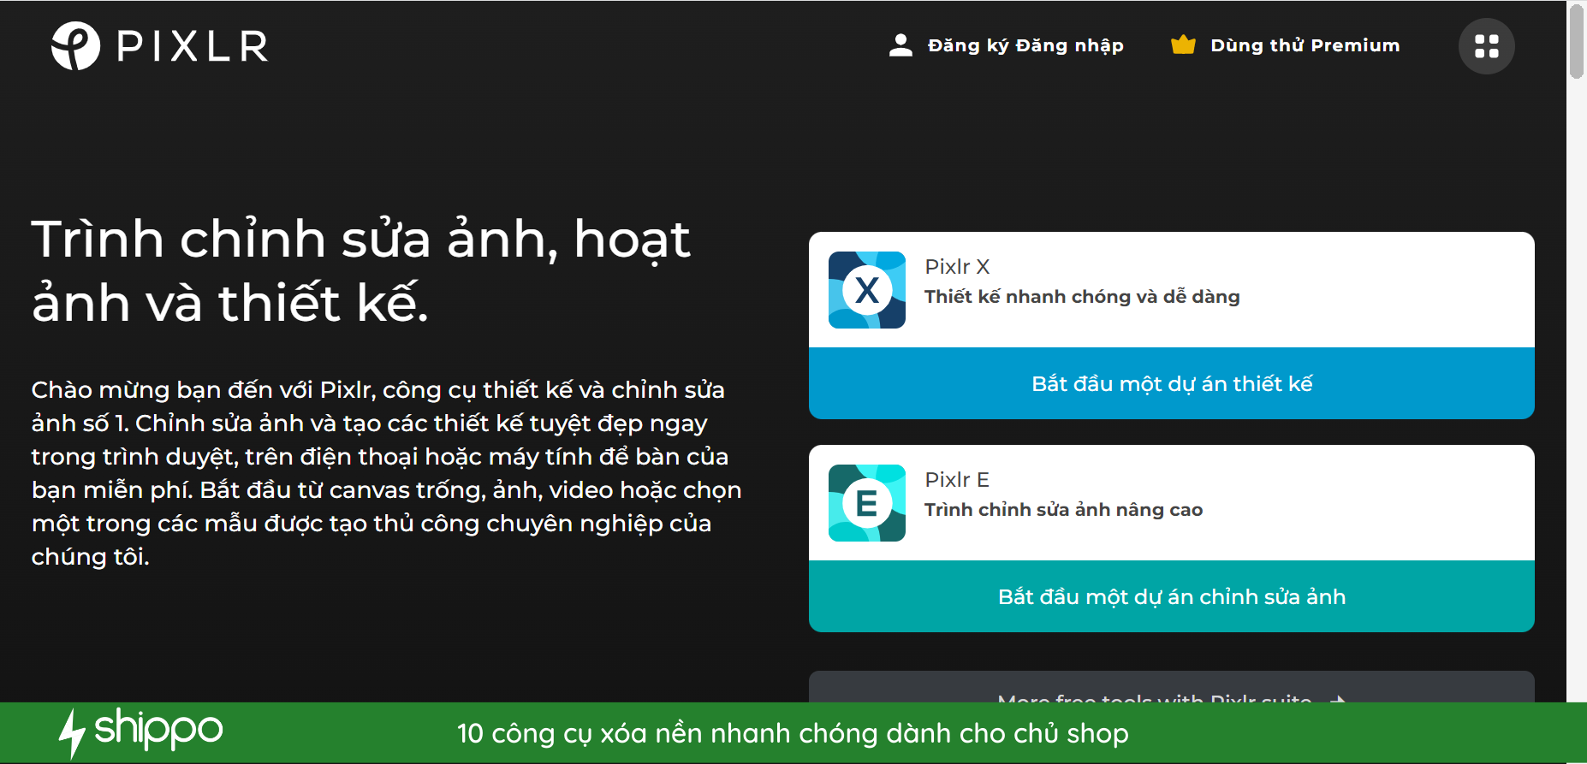Click the 'Chào mừng bạn đến với Pixlr' paragraph
Viewport: 1587px width, 764px height.
pyautogui.click(x=386, y=473)
